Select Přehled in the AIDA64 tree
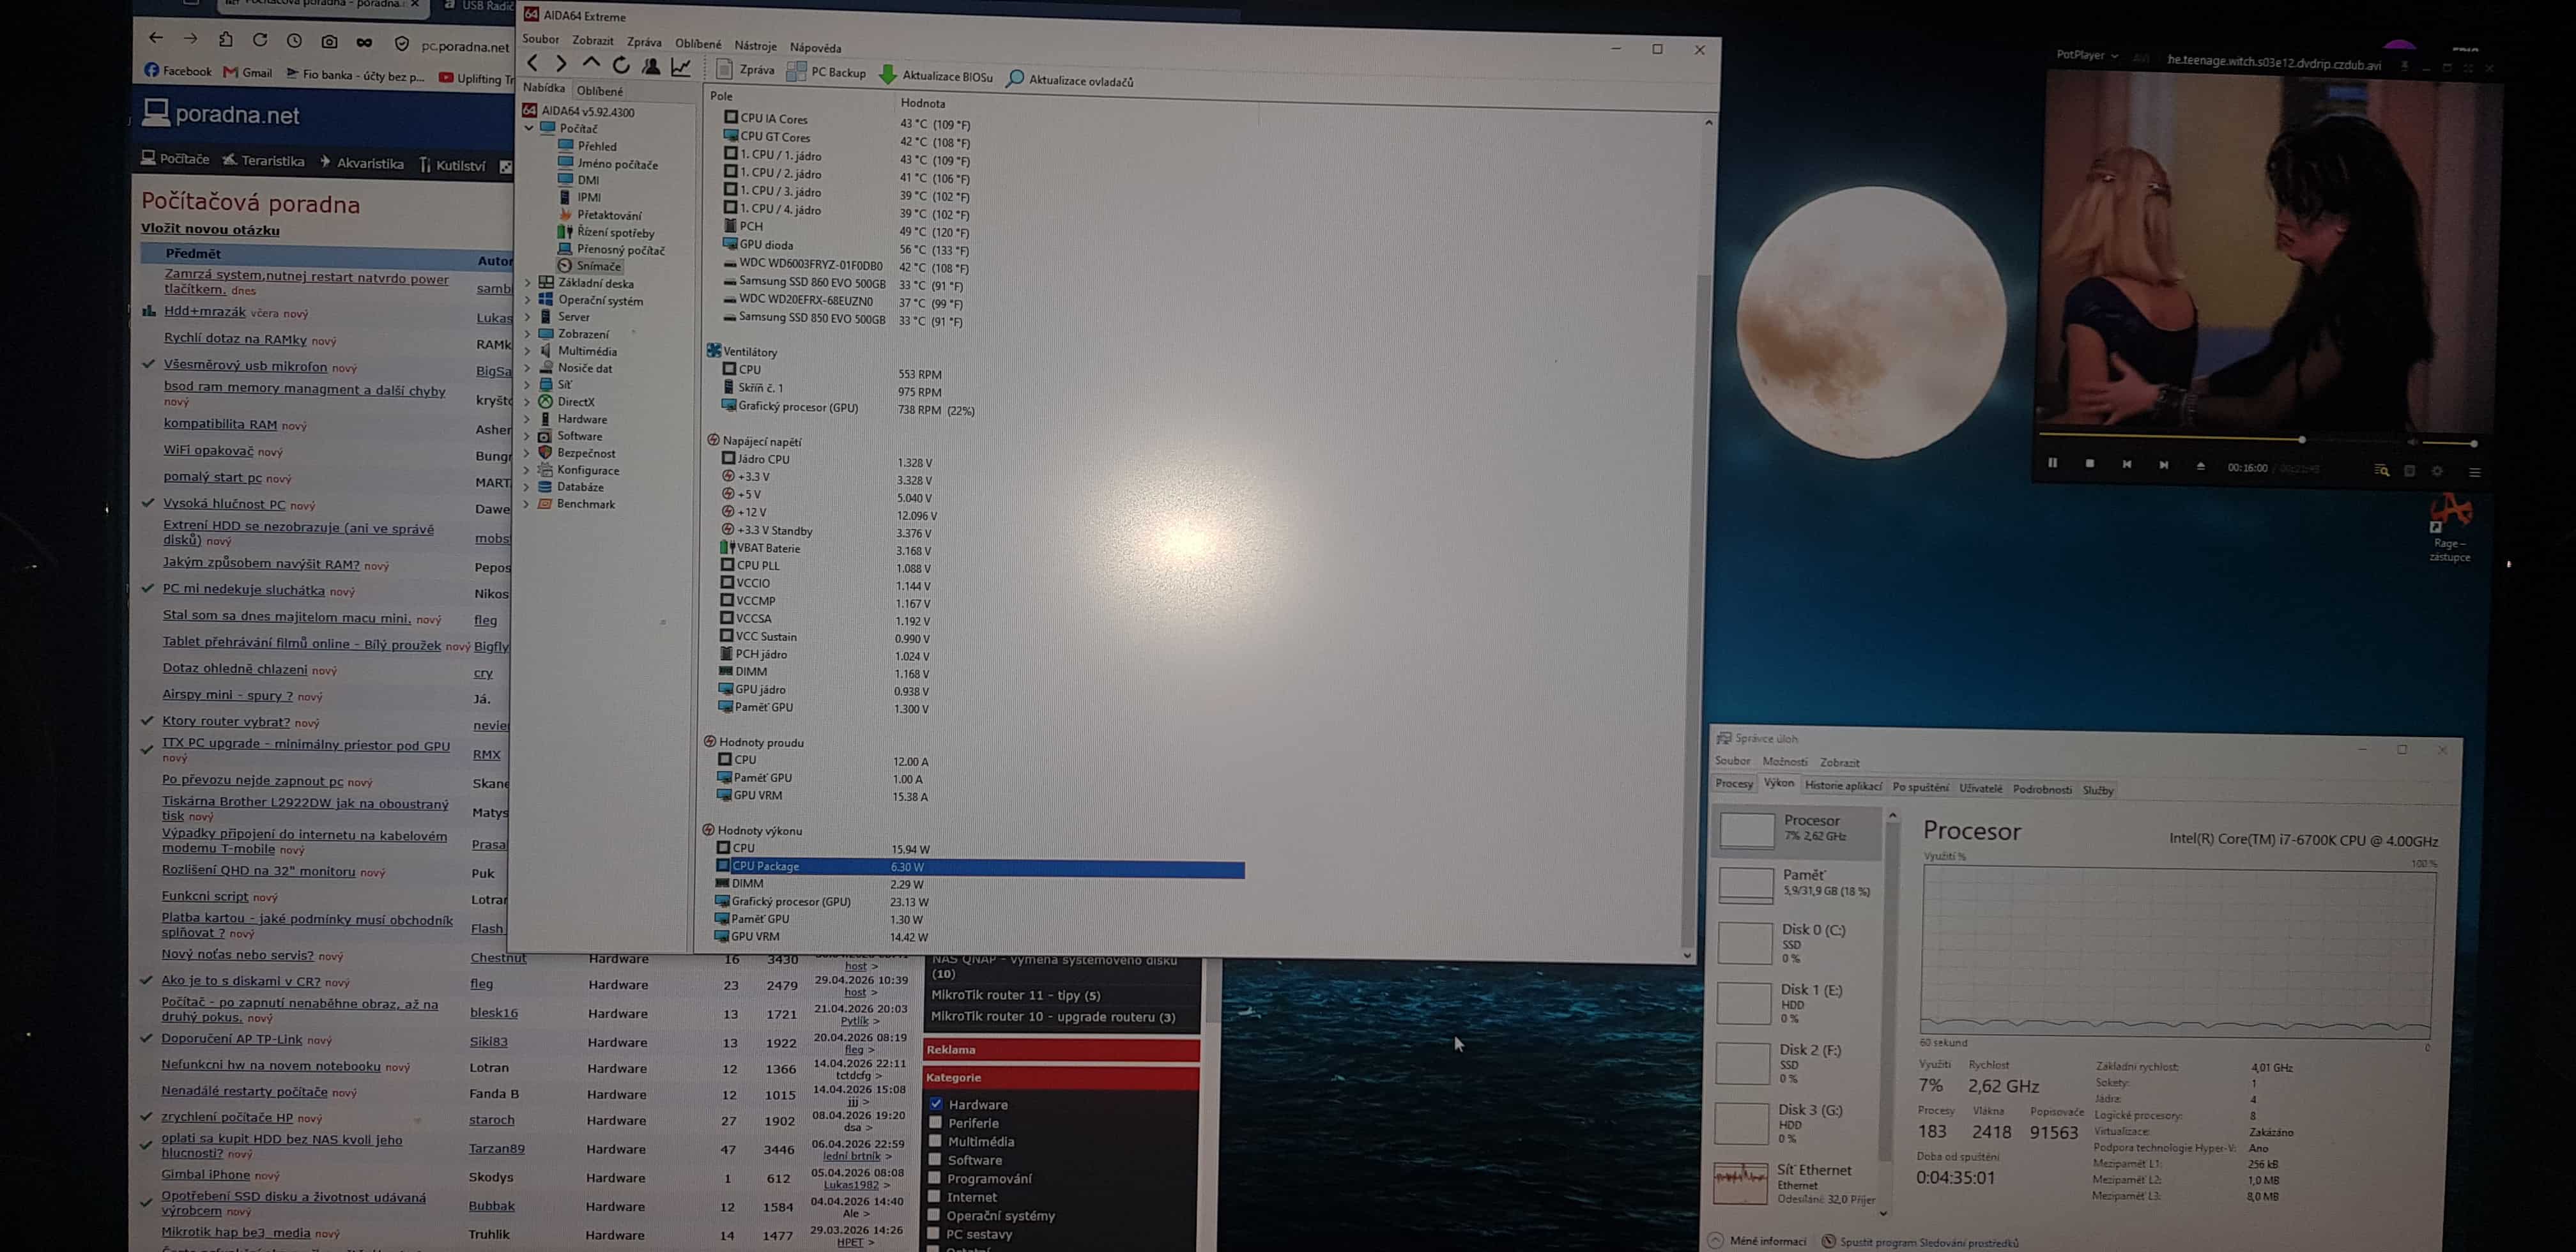Screen dimensions: 2576x1252 pos(588,146)
